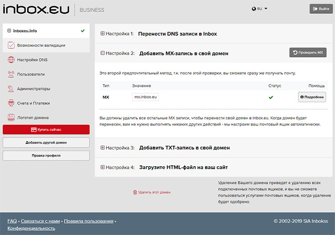Click the MX type cell
The image size is (335, 235).
click(106, 97)
